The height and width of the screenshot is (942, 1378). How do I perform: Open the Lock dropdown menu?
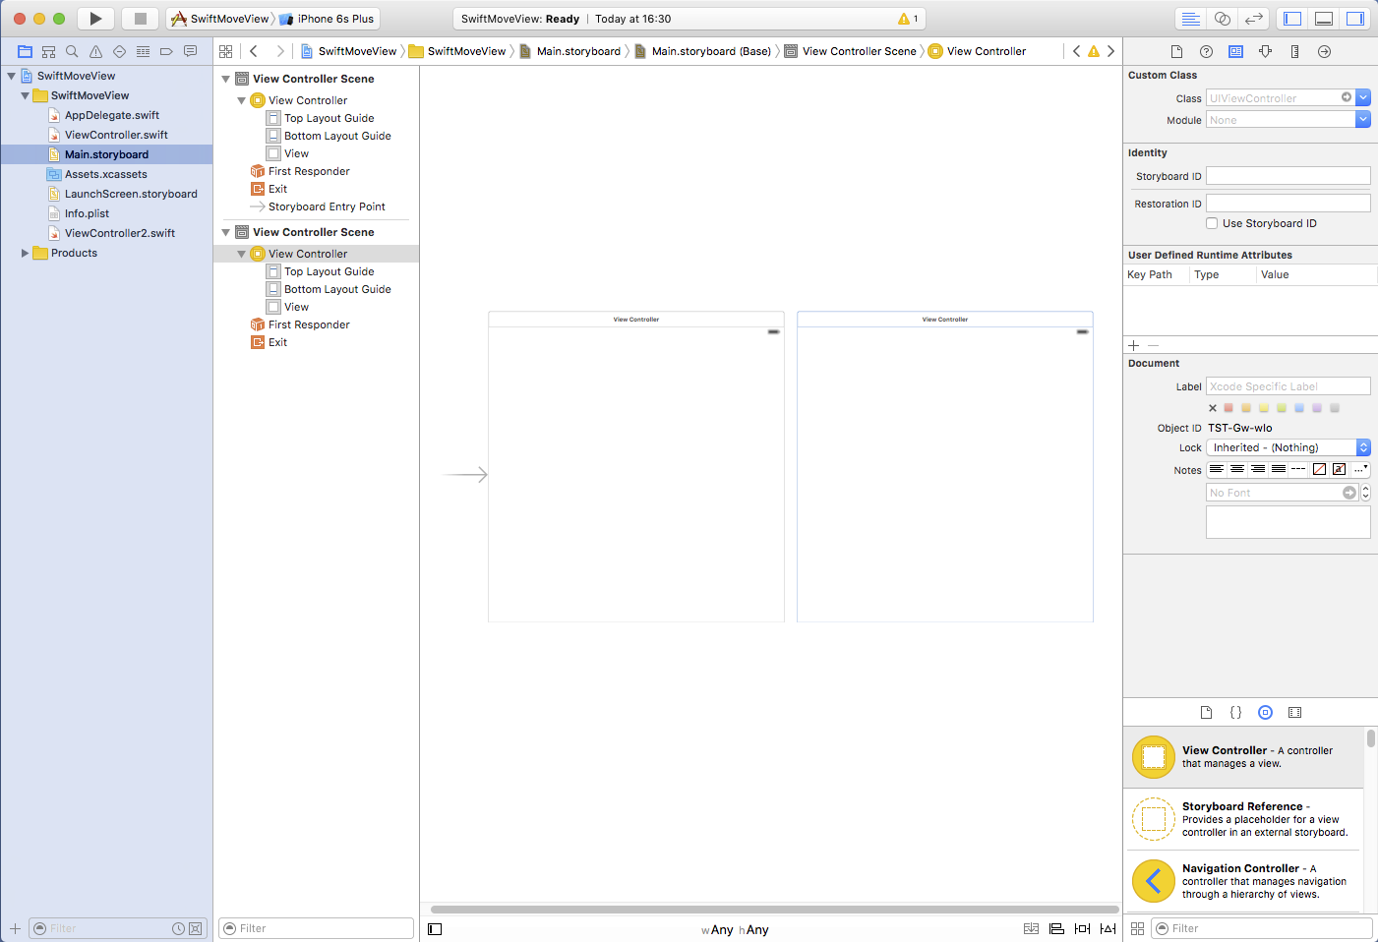point(1288,447)
